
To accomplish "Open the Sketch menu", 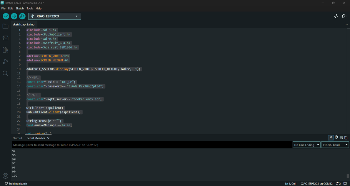I will 20,9.
